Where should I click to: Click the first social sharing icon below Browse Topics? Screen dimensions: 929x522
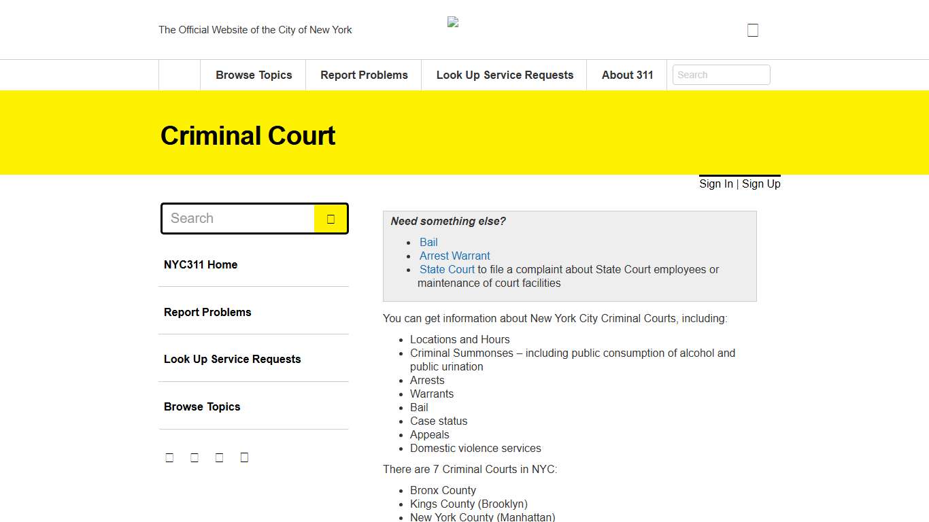(169, 457)
